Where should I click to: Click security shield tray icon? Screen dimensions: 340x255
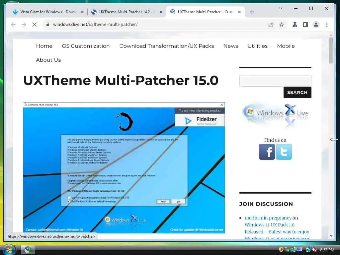281,250
